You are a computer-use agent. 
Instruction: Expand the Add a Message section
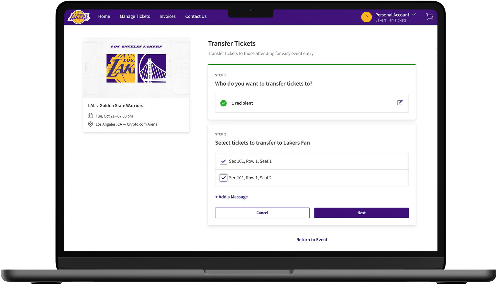(x=231, y=197)
